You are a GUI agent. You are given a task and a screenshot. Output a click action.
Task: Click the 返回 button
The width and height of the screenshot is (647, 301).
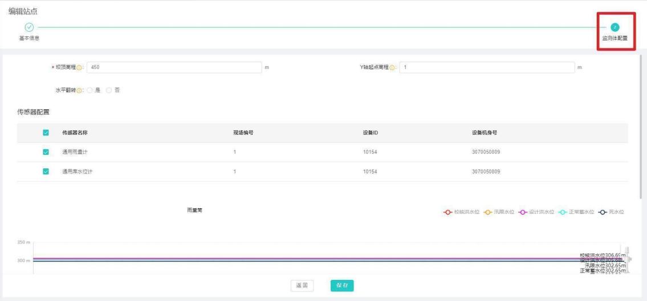click(302, 286)
